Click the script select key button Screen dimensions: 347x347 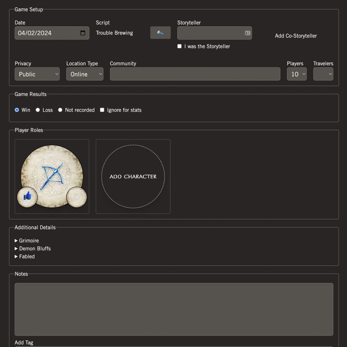tap(160, 33)
